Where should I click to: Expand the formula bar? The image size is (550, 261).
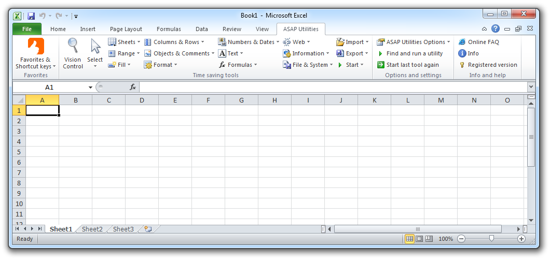[531, 87]
